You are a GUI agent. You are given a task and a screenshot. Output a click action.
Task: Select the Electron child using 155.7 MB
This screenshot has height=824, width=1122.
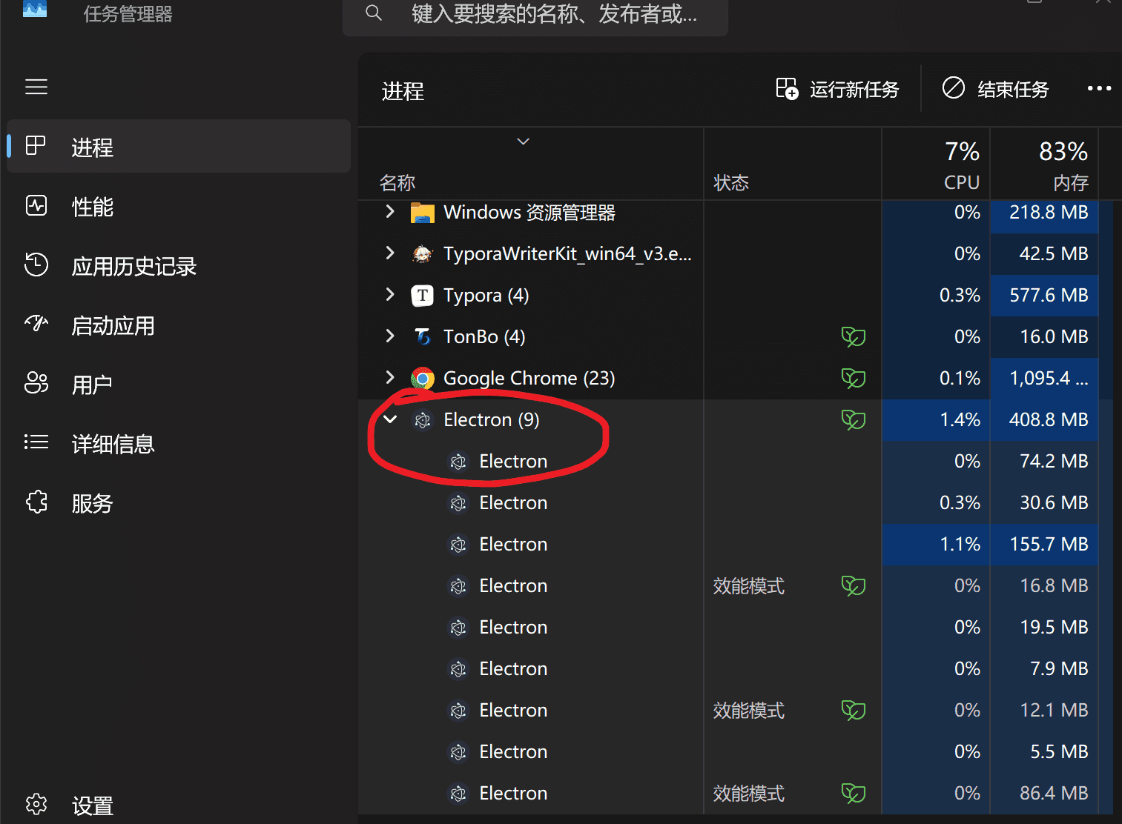[736, 544]
